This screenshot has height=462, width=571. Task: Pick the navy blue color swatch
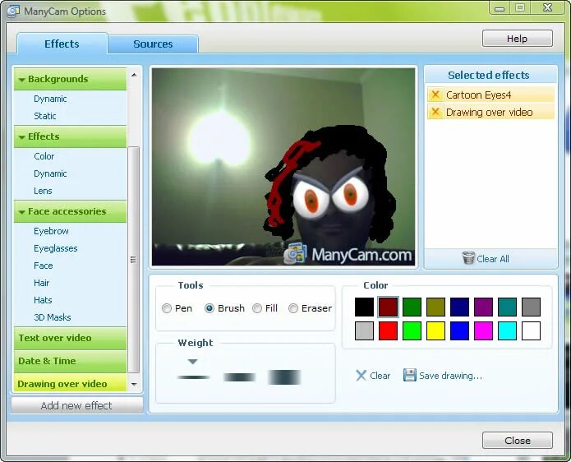[x=459, y=307]
